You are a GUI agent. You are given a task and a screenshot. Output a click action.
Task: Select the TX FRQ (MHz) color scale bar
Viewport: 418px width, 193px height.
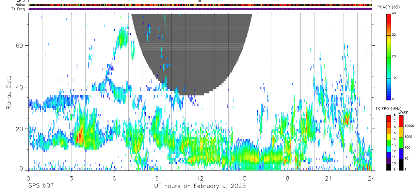click(388, 143)
